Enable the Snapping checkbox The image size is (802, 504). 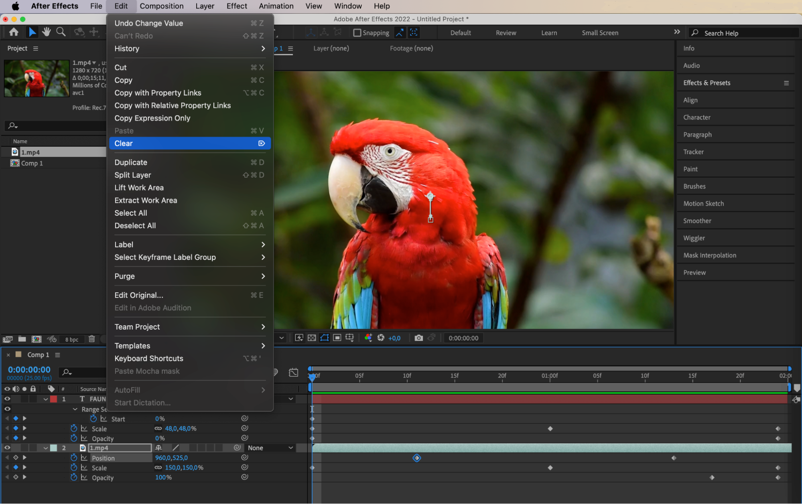(357, 33)
